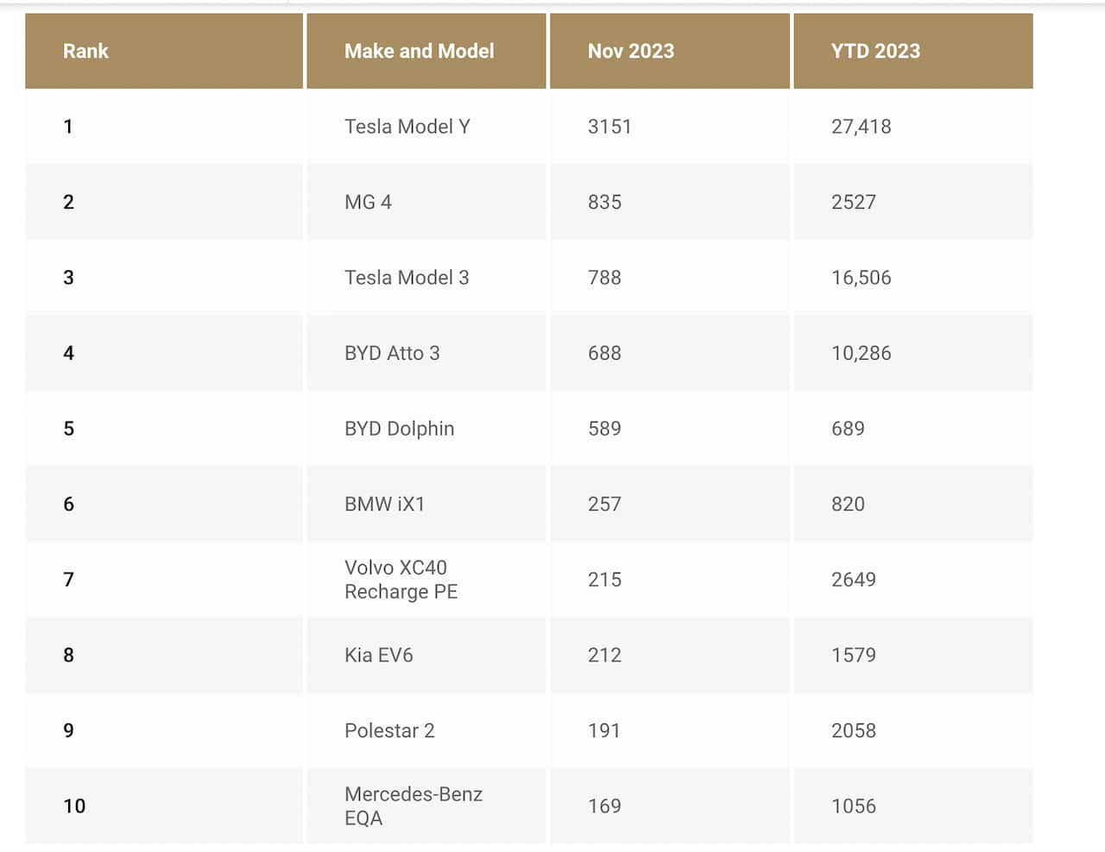The image size is (1105, 852).
Task: Select the Nov 2023 column header
Action: (630, 51)
